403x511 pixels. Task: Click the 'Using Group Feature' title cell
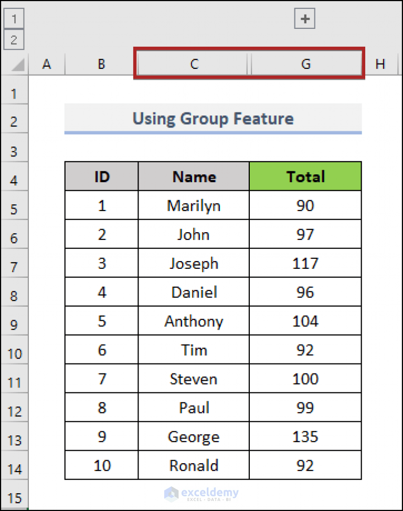point(213,118)
